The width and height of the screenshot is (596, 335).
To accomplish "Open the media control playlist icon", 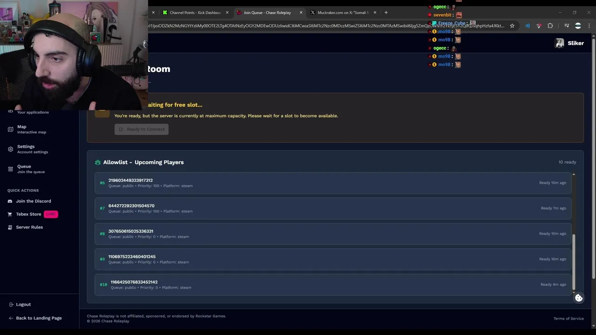I will [x=567, y=26].
